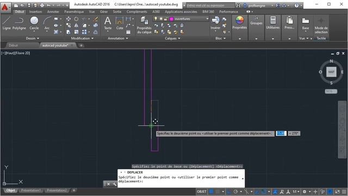Toggle OBJET model space button
This screenshot has height=196, width=348.
pos(202,192)
